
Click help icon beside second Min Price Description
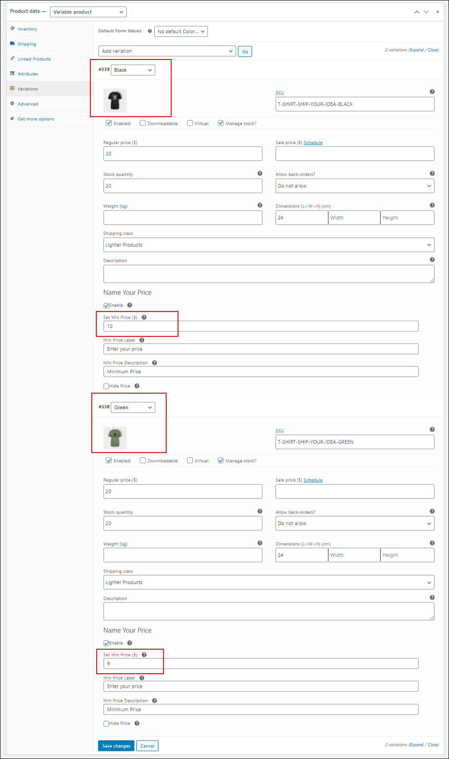154,700
